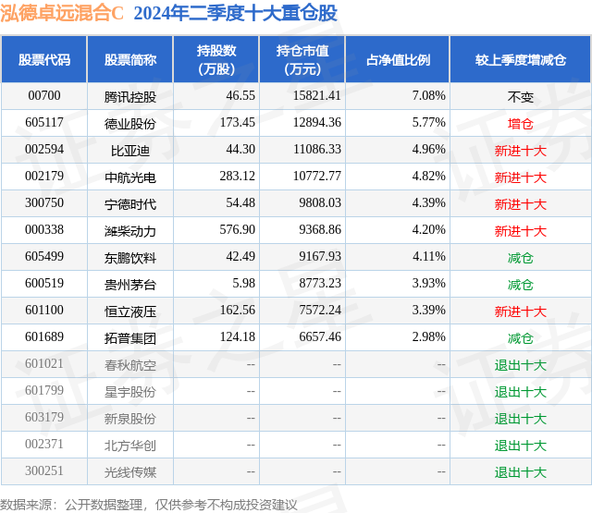Image resolution: width=592 pixels, height=513 pixels.
Task: Click the red 增仓 status
Action: point(521,124)
